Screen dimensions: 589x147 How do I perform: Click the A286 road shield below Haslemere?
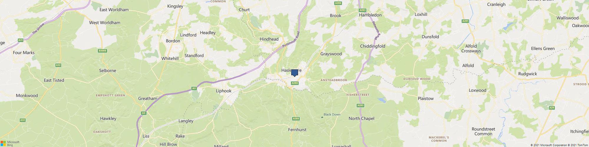coord(294,83)
